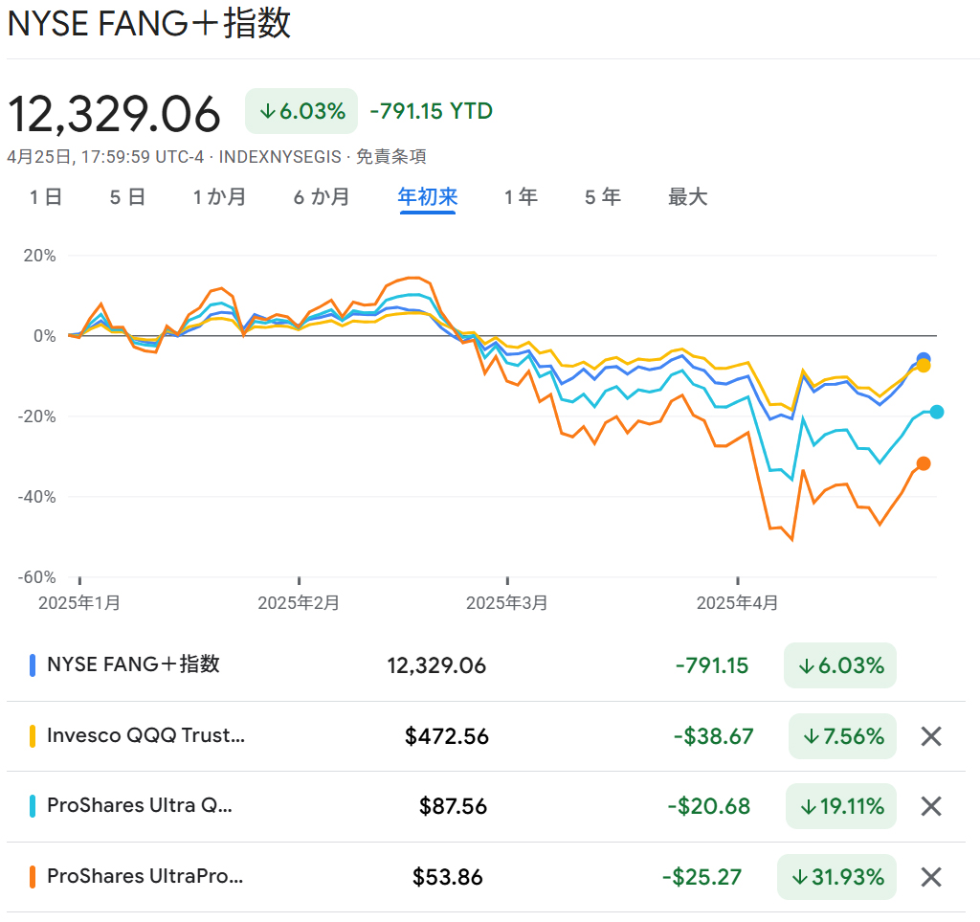Click the -$25.27 change value
The image size is (980, 922).
(x=702, y=877)
